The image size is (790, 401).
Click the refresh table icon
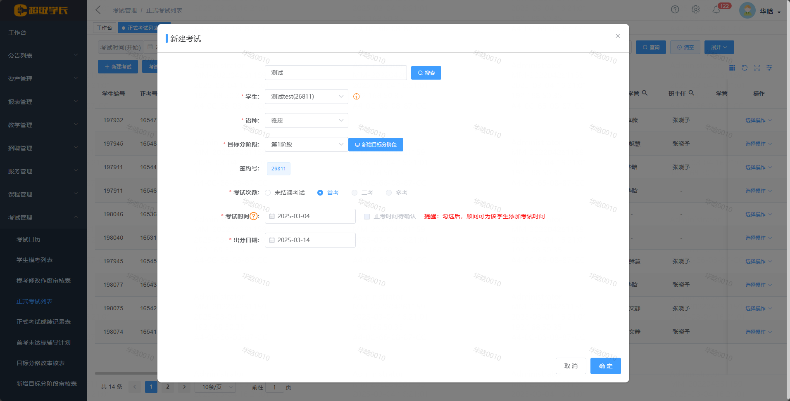click(745, 68)
